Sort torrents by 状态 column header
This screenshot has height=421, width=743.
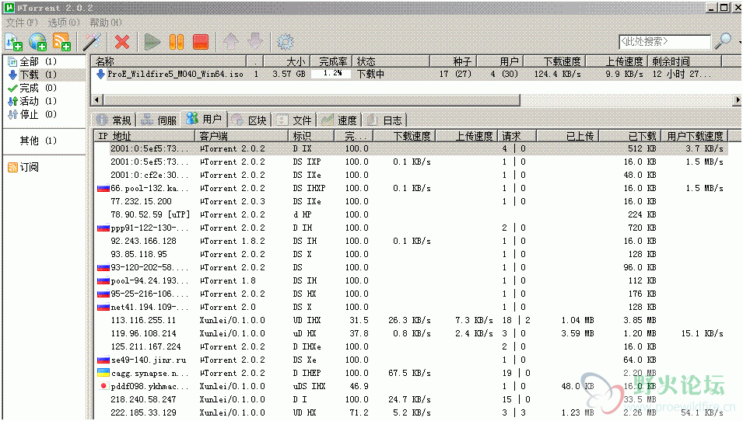coord(391,61)
